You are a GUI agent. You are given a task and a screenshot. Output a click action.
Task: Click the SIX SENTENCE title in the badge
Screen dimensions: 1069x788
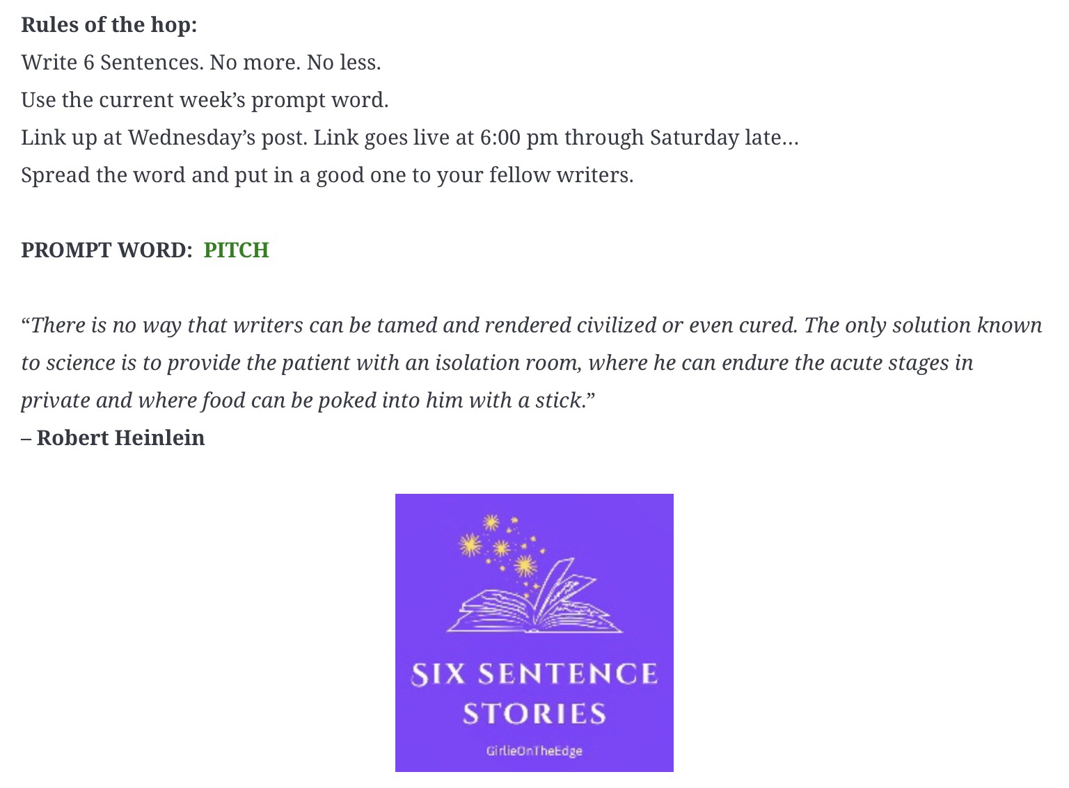(x=534, y=674)
